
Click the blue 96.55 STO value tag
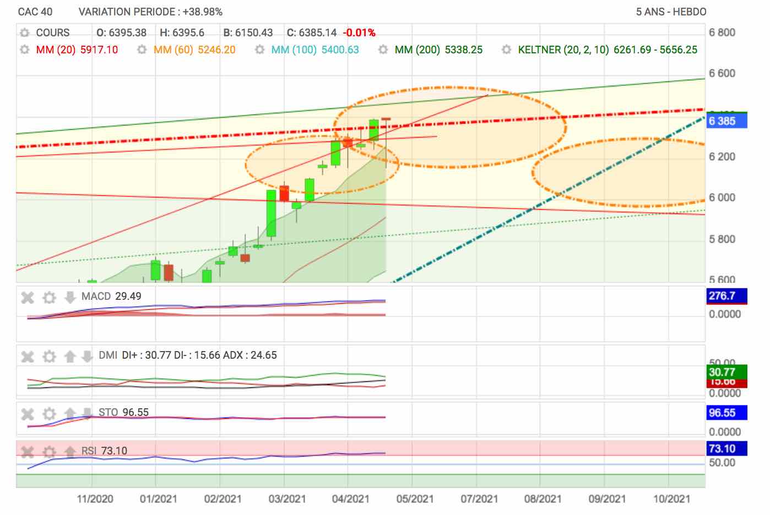pos(726,413)
